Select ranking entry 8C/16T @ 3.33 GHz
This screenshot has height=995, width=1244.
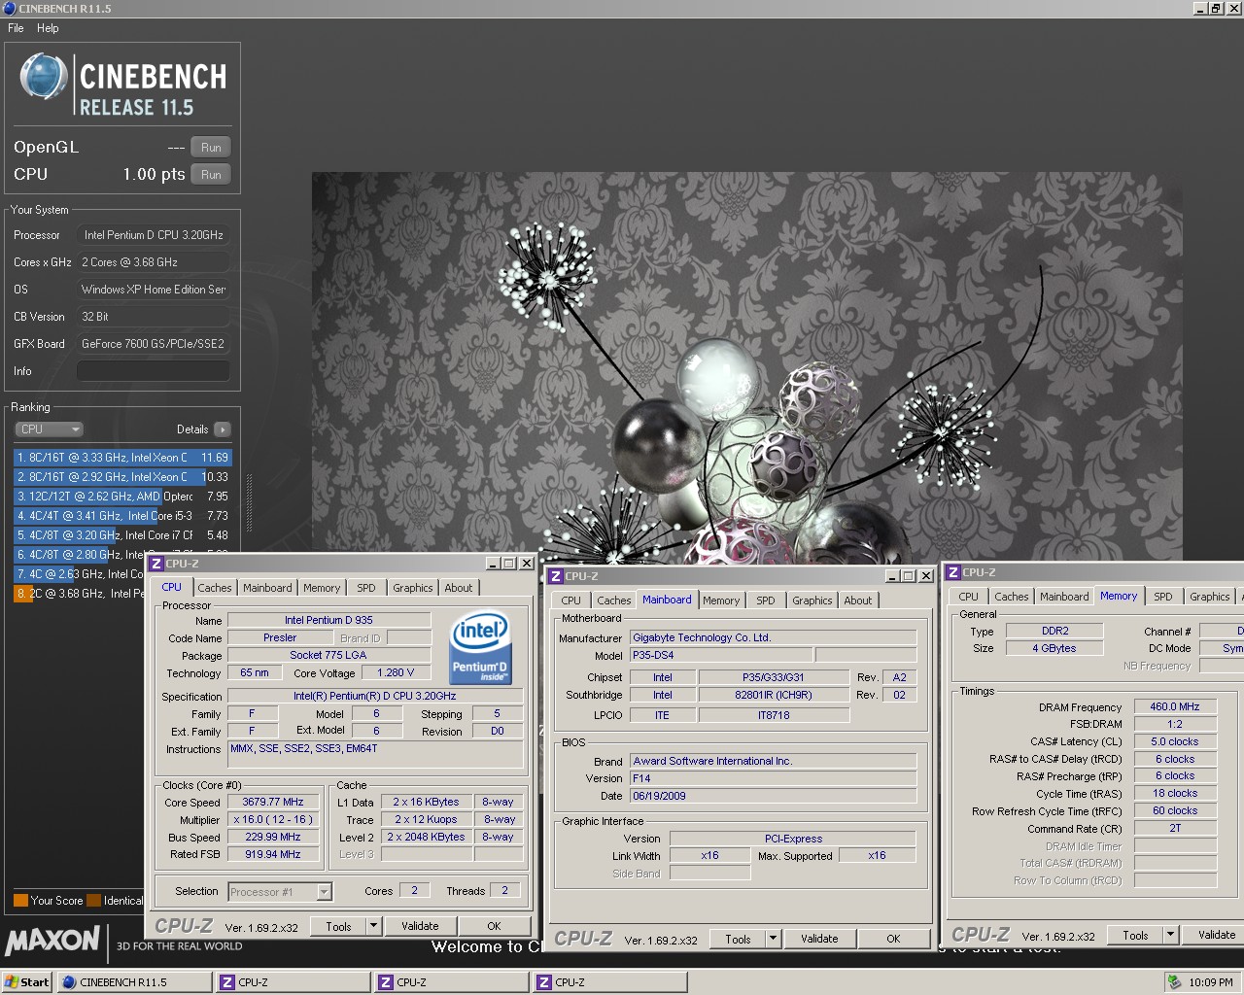122,458
